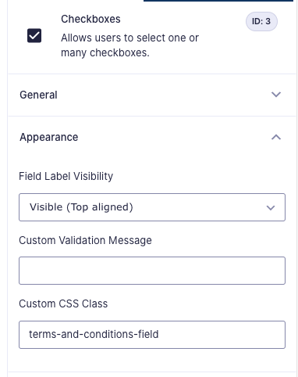Click the Custom CSS Class input field
298x377 pixels.
point(152,335)
